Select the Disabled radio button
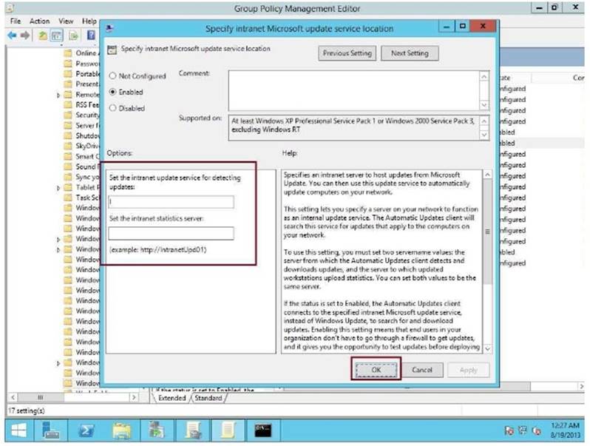 click(x=112, y=108)
